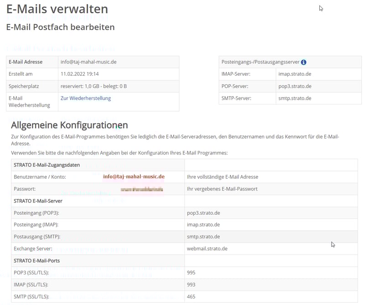Click the Allgemeine Konfigurationen heading

[69, 125]
